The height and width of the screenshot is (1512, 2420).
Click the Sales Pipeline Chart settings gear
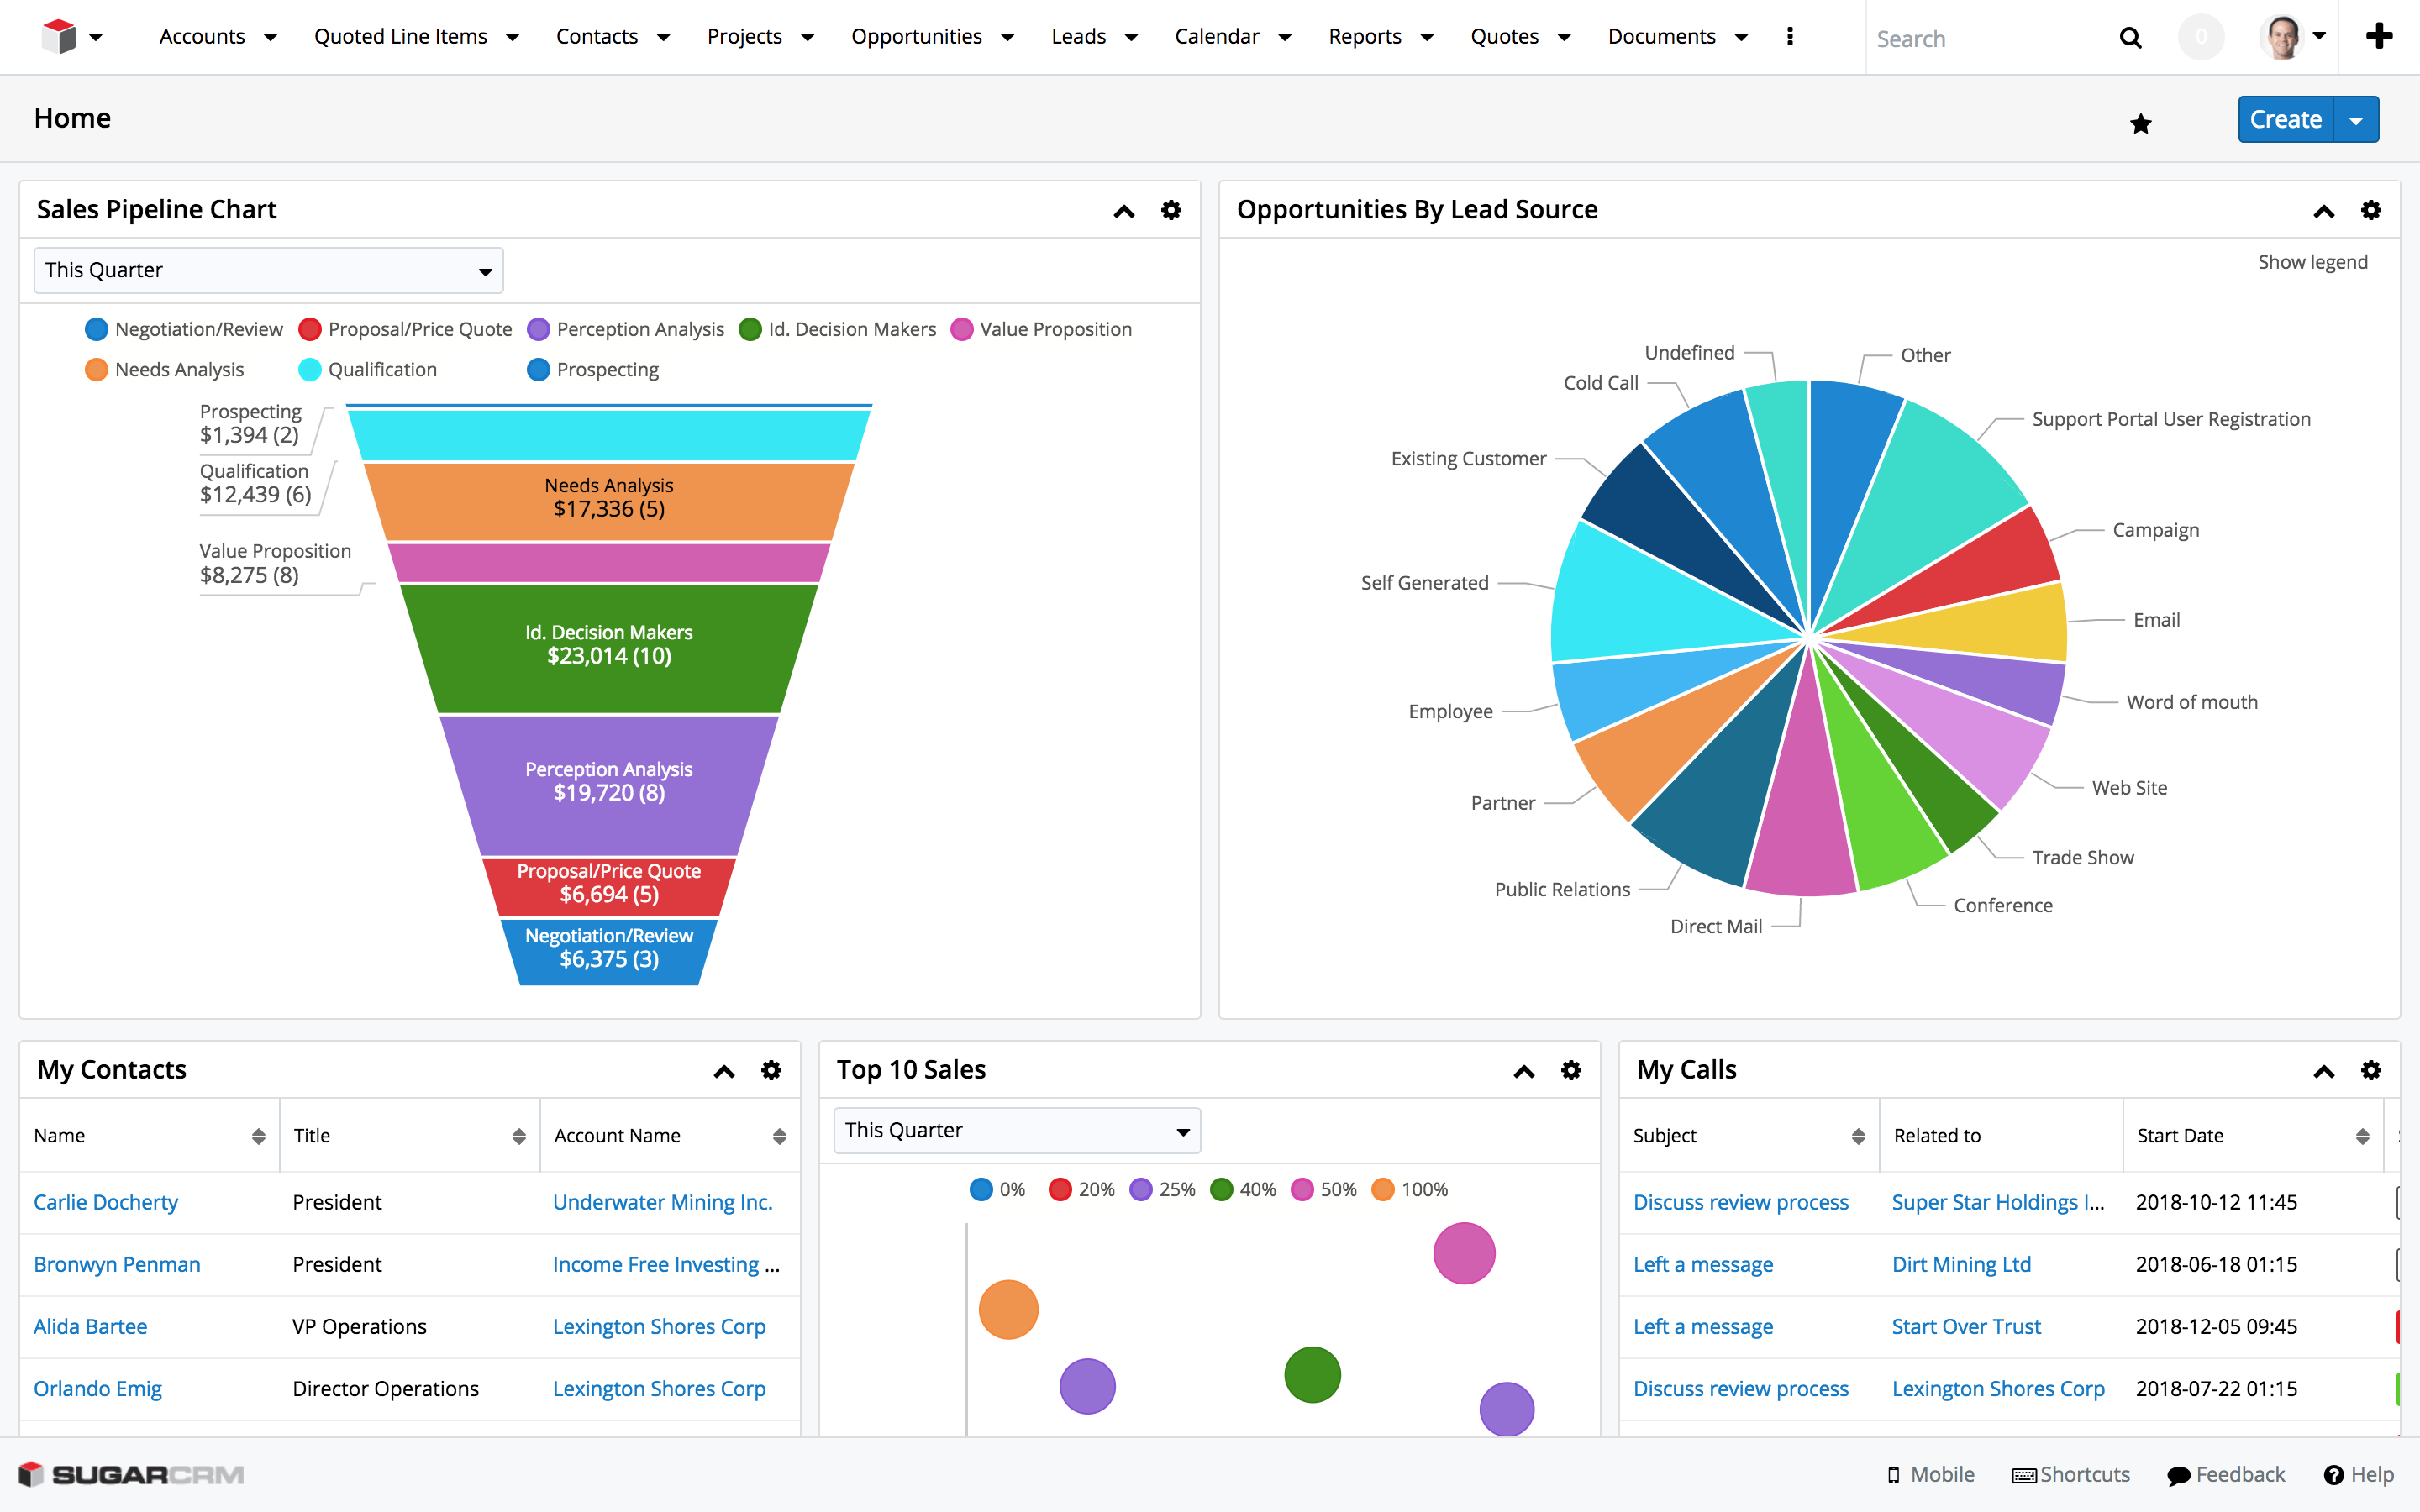click(1171, 209)
